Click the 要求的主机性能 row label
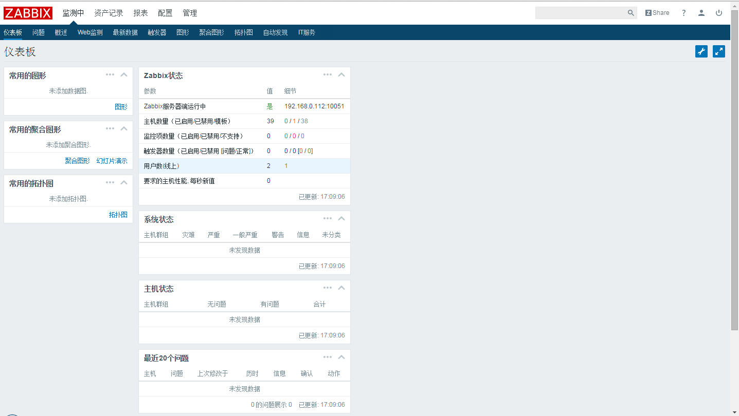 tap(179, 181)
